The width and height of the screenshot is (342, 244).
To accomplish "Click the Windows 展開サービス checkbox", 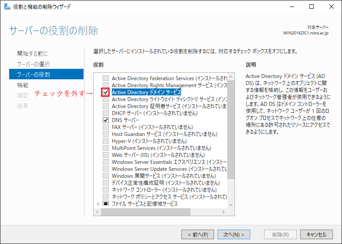I will [x=106, y=176].
